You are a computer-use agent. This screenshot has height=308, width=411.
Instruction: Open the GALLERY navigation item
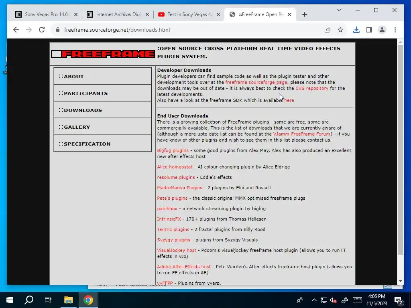pos(102,127)
